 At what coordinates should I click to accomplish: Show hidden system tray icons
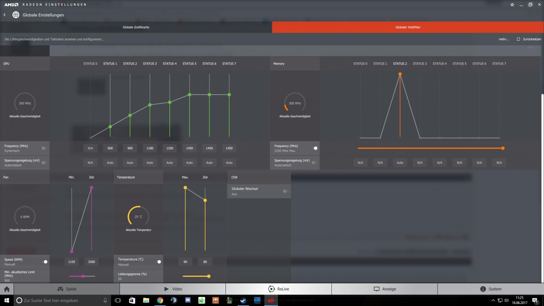493,300
